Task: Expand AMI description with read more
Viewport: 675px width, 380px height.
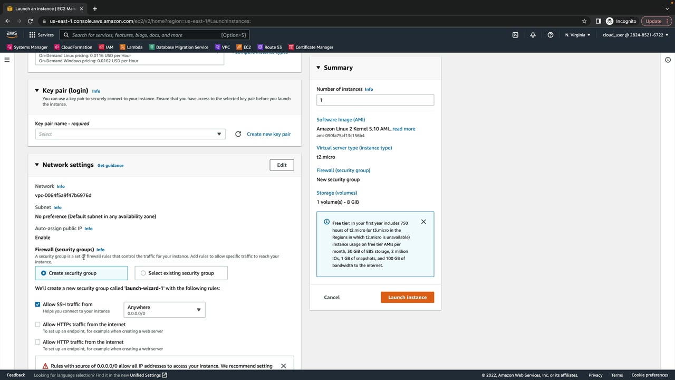Action: click(x=404, y=129)
